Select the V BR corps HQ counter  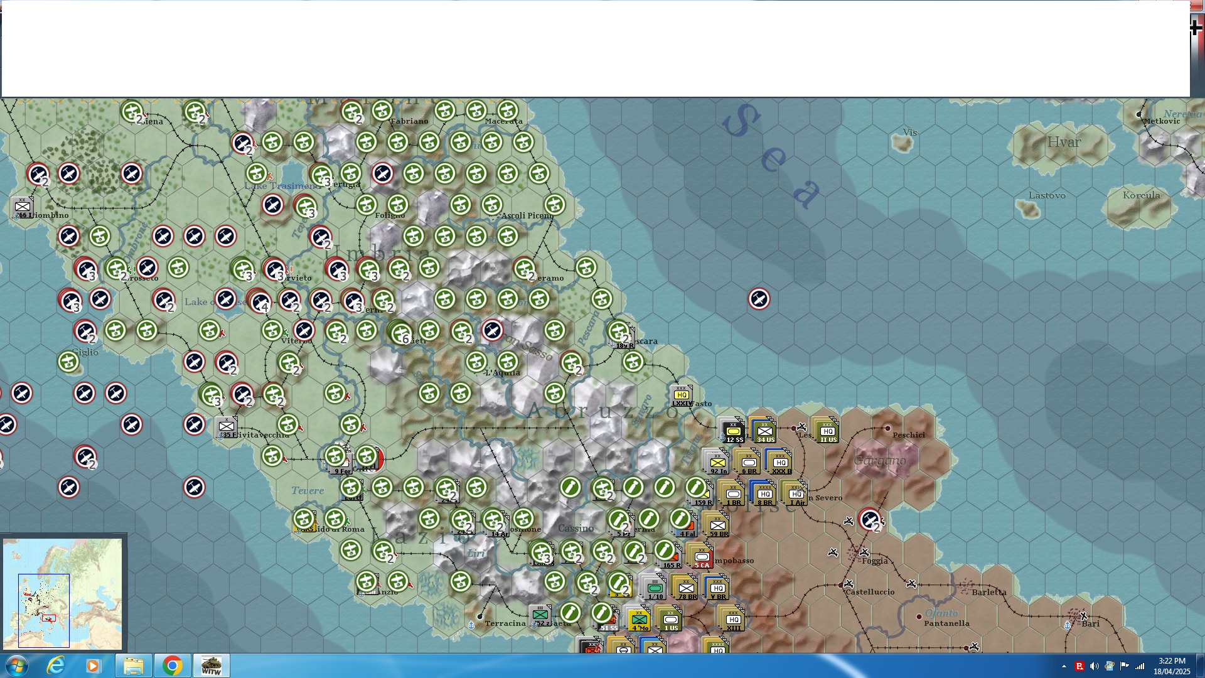tap(717, 588)
